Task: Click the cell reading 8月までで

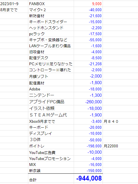Action: click(x=14, y=10)
